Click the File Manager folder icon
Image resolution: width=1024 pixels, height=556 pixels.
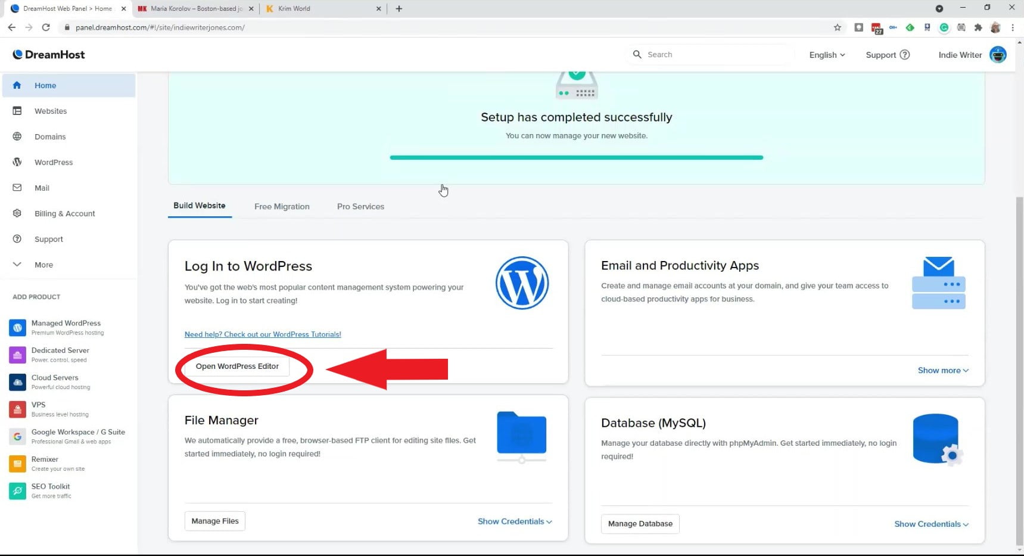click(x=521, y=437)
